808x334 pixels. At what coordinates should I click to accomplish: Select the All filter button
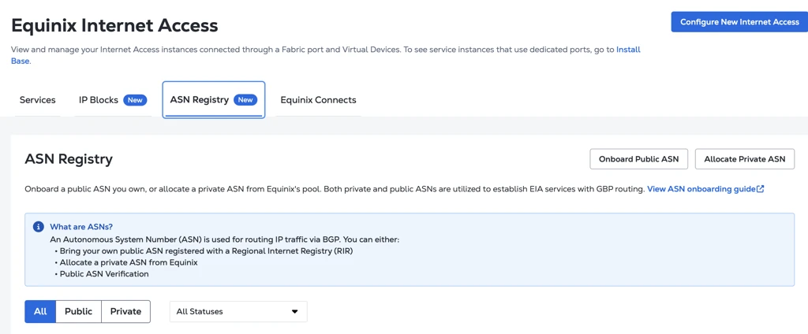pos(40,311)
